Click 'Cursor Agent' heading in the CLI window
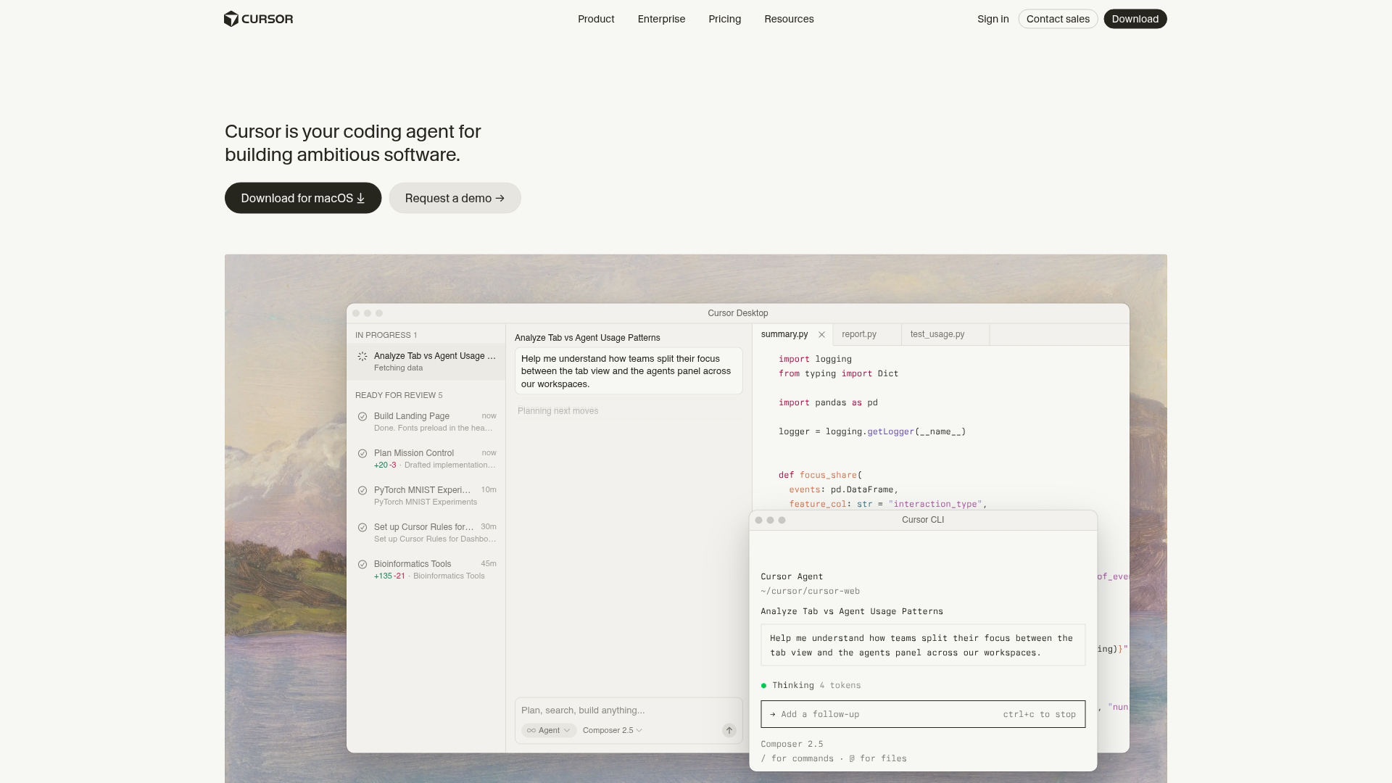 tap(792, 576)
